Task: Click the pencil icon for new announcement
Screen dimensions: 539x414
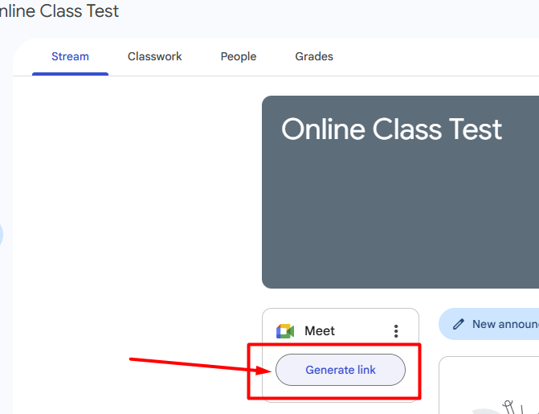Action: click(x=459, y=324)
